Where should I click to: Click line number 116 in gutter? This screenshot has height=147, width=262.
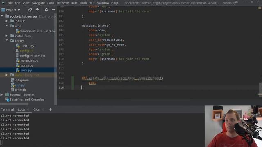(x=61, y=87)
